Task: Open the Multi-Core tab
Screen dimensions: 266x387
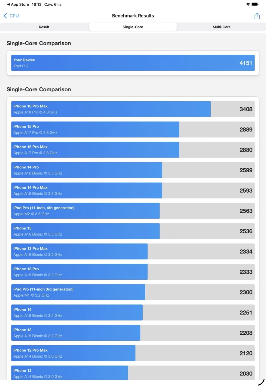Action: pyautogui.click(x=221, y=27)
